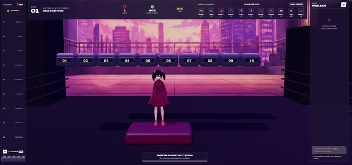Select step block 06
The width and height of the screenshot is (352, 165).
169,60
